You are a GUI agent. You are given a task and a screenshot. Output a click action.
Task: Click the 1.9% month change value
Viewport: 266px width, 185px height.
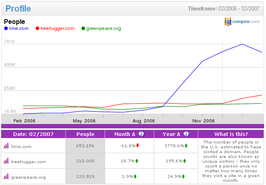coord(127,177)
